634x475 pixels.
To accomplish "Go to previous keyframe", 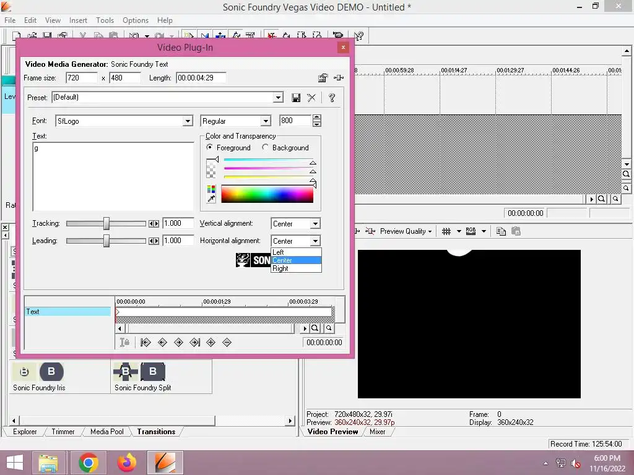I will pos(162,343).
